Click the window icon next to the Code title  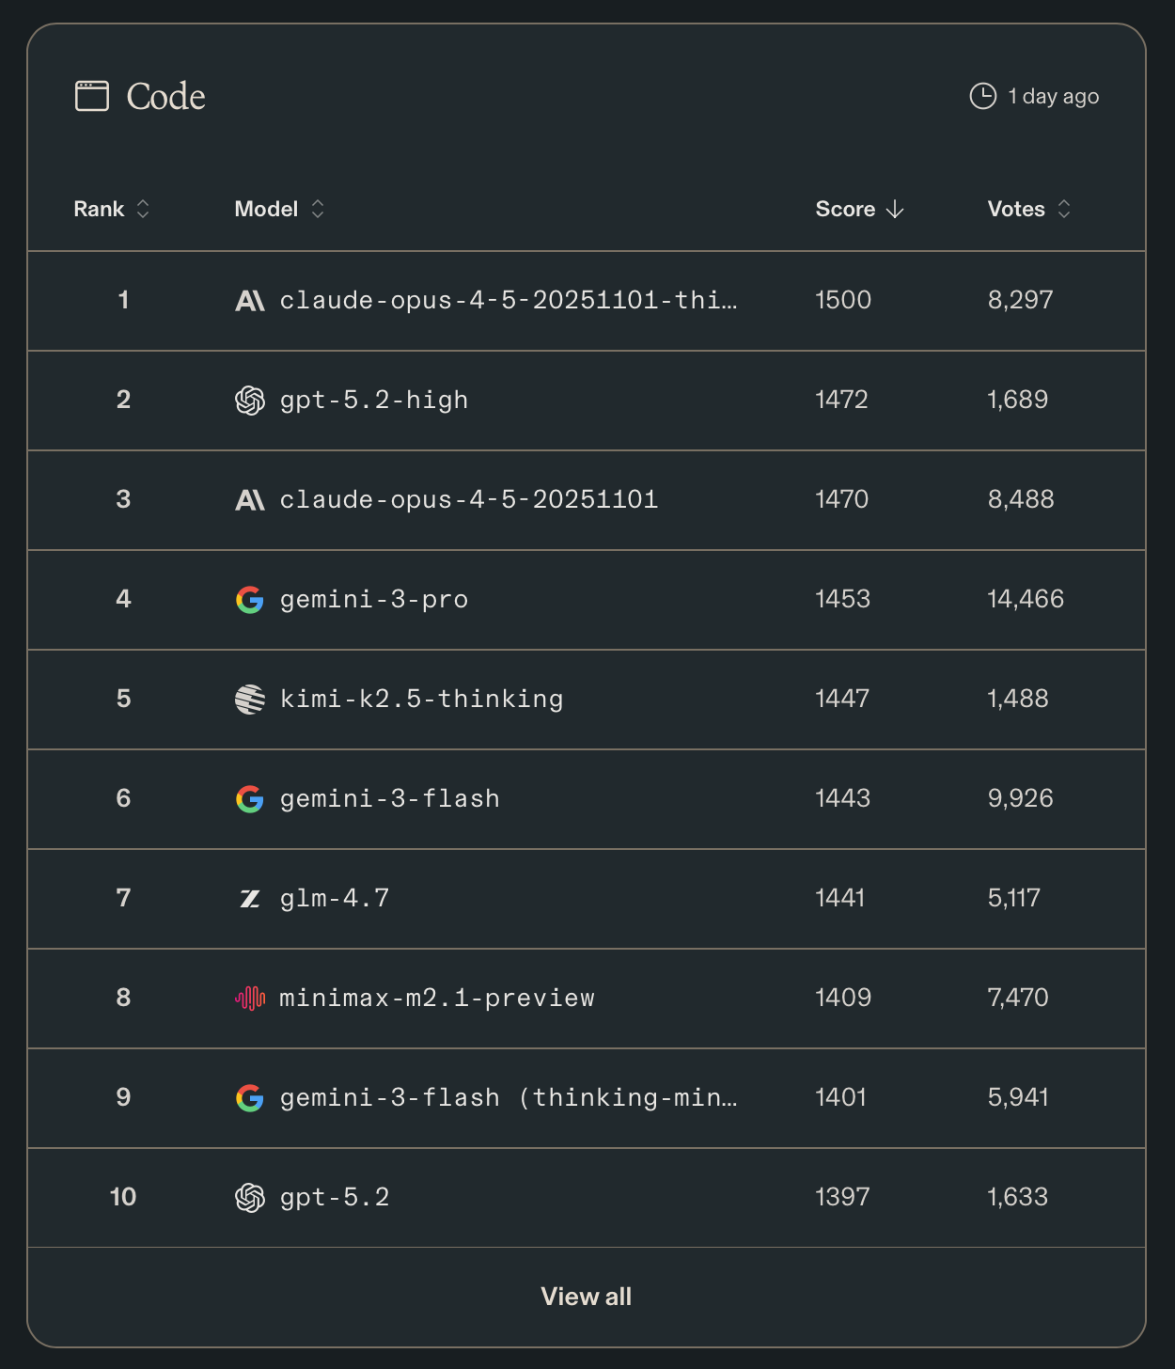[x=90, y=95]
